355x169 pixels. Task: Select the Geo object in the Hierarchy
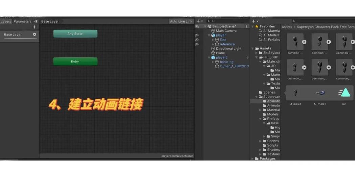(223, 40)
